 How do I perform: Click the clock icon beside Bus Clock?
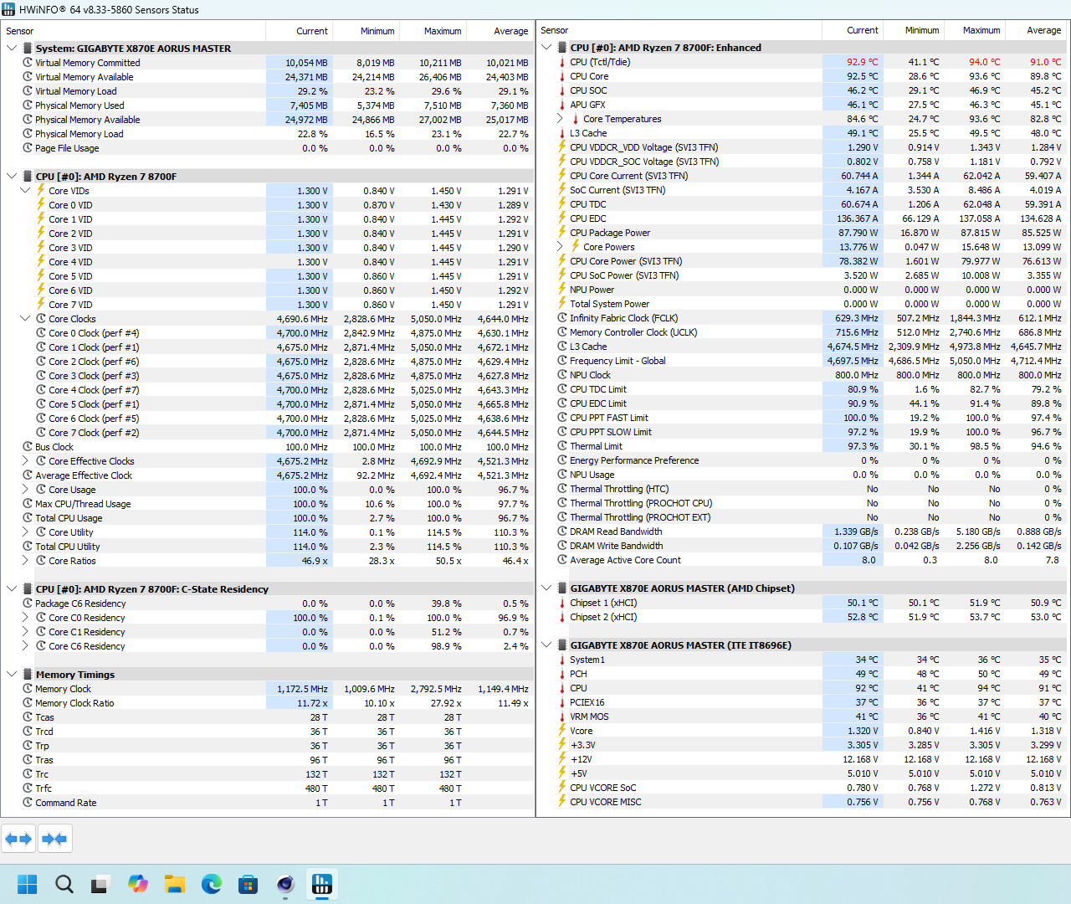click(28, 447)
